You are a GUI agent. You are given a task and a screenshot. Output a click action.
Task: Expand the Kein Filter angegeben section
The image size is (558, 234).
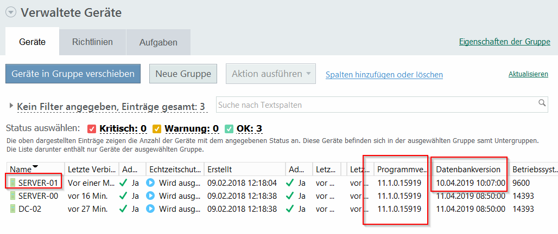(12, 107)
